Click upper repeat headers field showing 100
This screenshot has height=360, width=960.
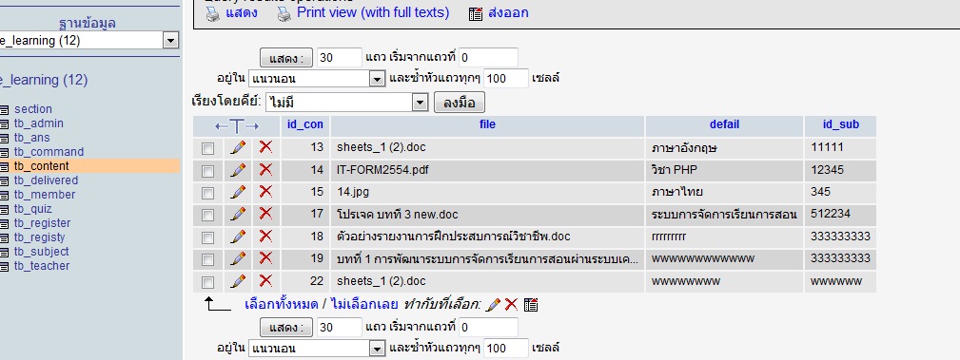(506, 78)
